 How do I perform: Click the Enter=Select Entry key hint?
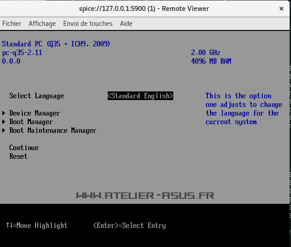[129, 226]
